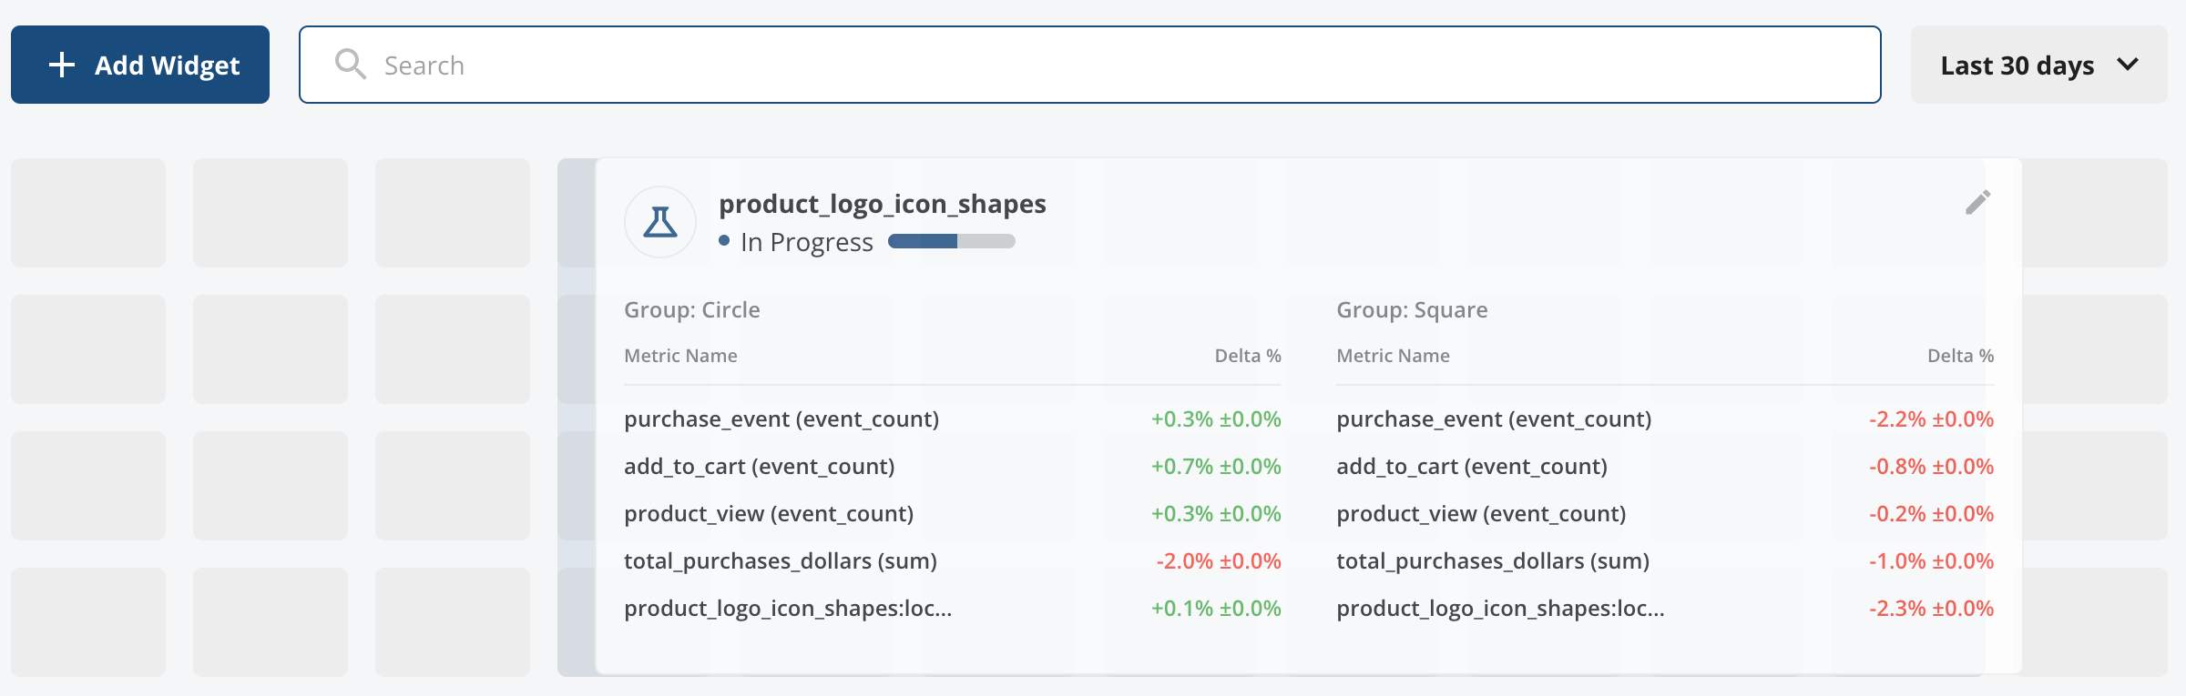Click the -2.0% ±0.0% delta value

tap(1219, 561)
